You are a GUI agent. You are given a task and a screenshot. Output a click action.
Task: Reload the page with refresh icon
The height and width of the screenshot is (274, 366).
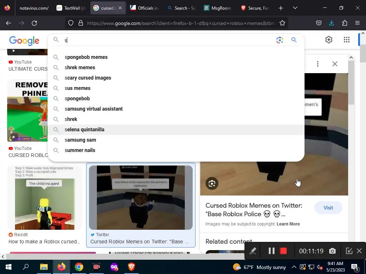(34, 23)
